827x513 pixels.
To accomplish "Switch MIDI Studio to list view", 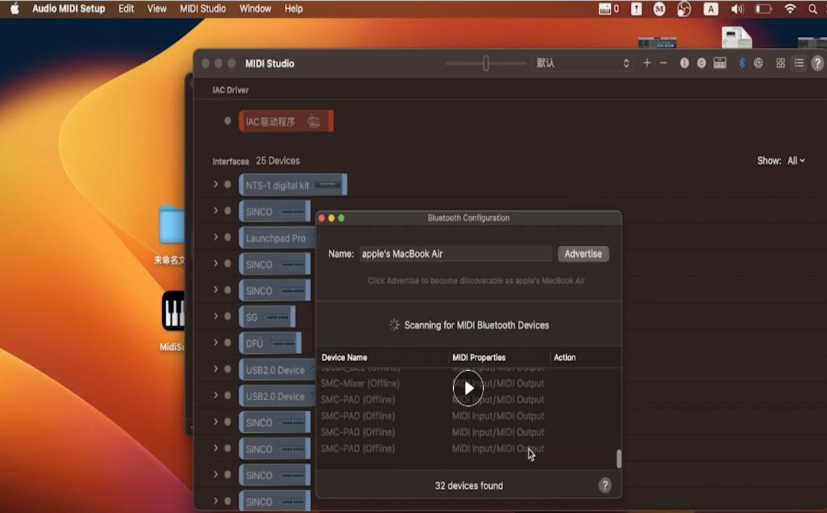I will coord(799,63).
